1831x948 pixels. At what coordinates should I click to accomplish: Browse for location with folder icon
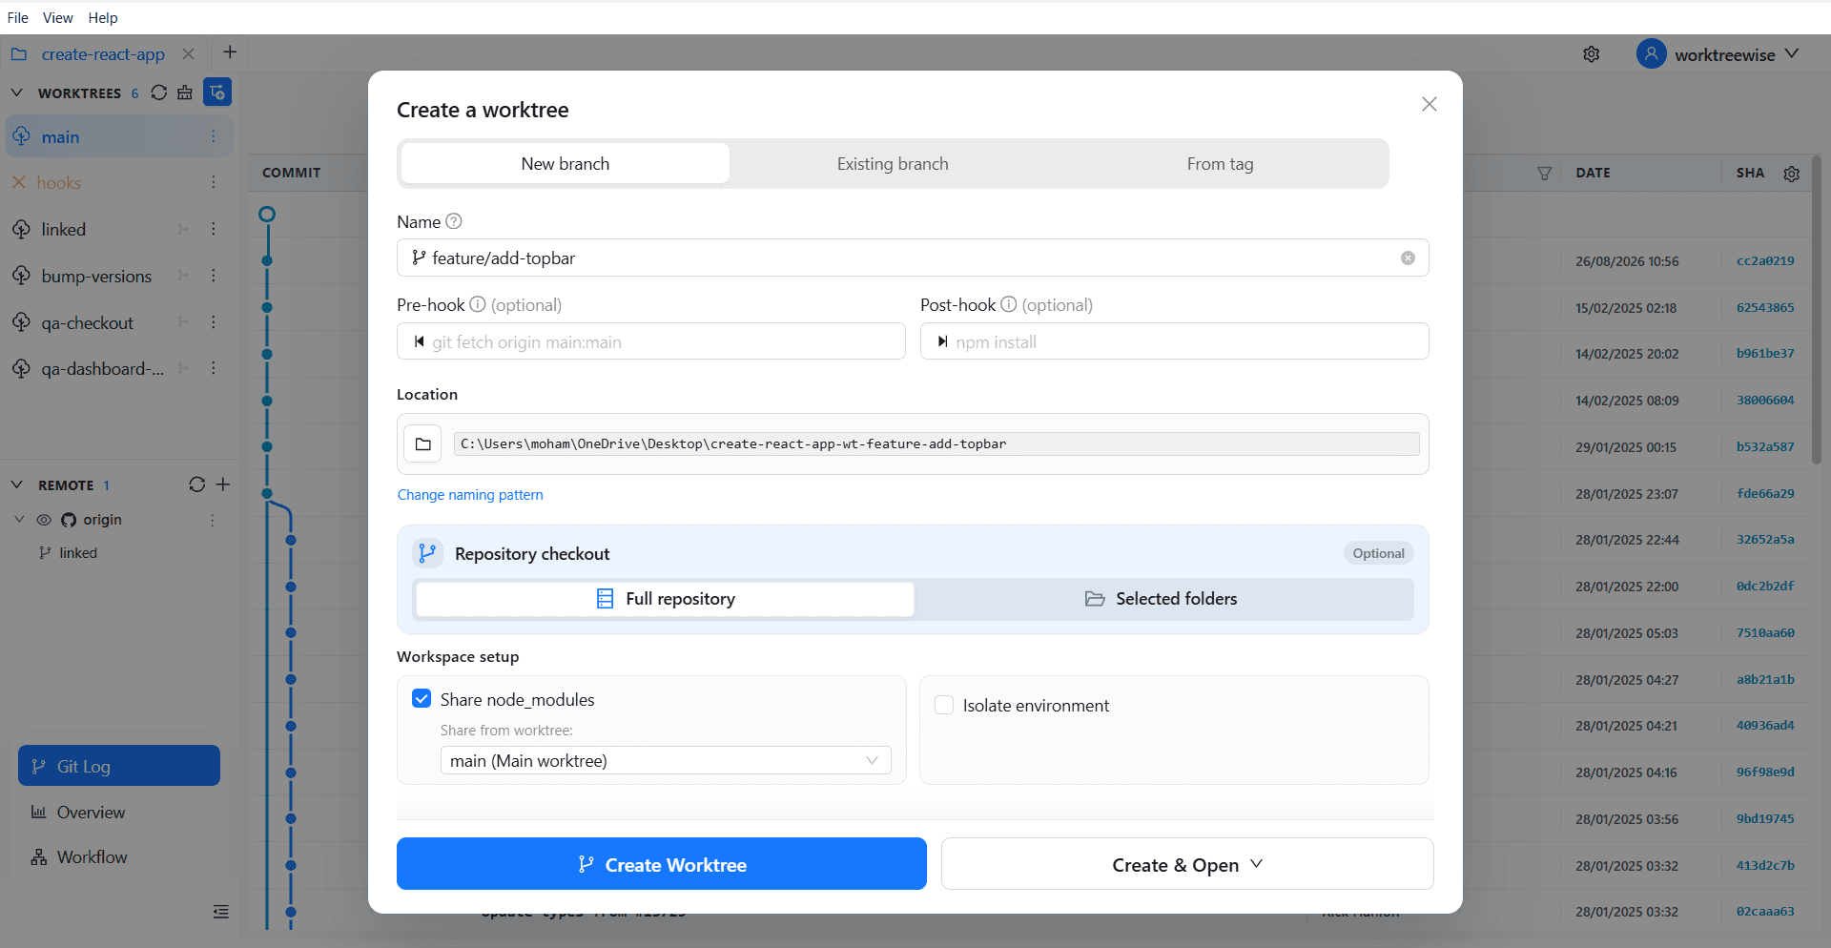422,443
